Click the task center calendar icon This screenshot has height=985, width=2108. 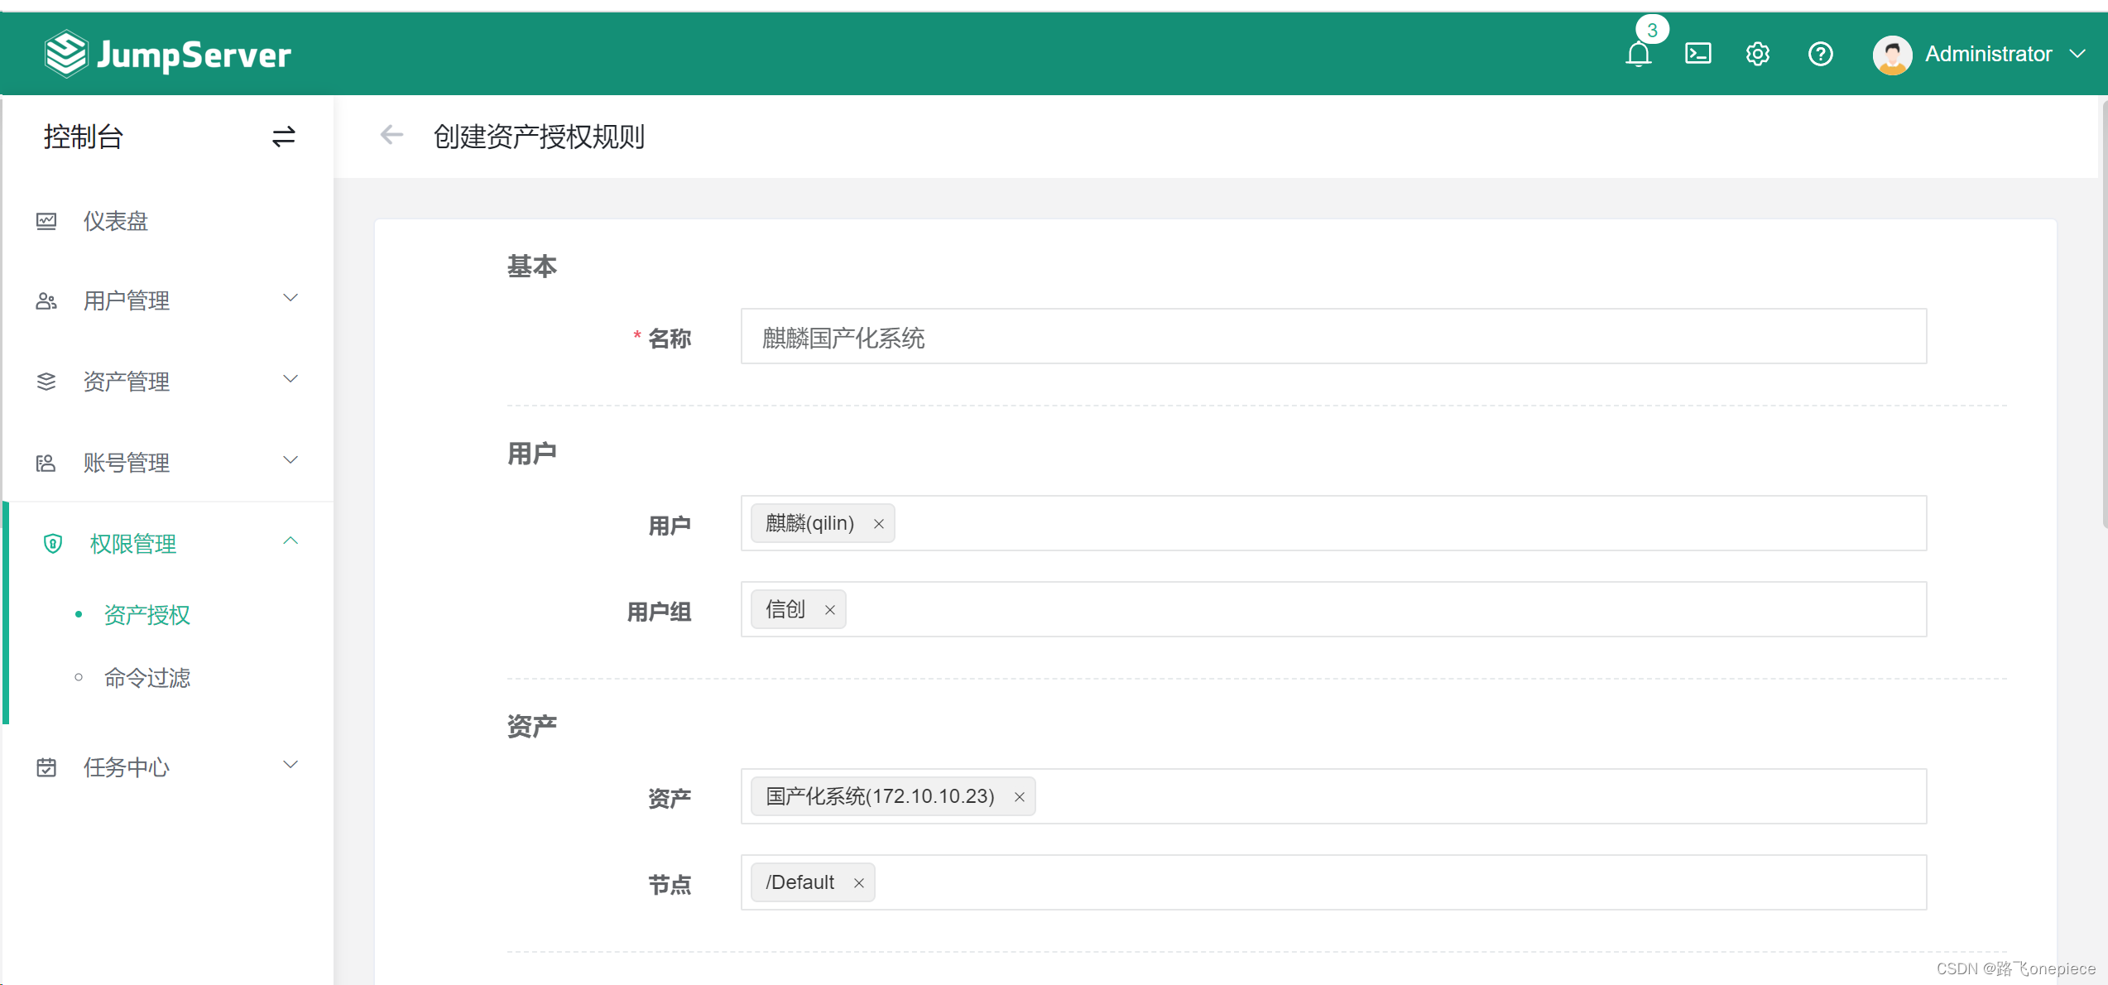46,767
